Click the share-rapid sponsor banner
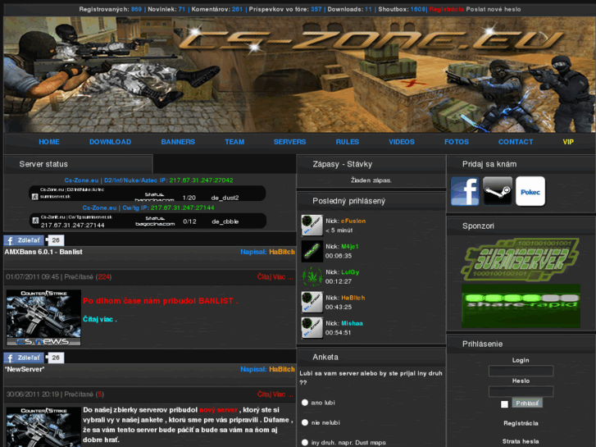The image size is (596, 447). [521, 306]
